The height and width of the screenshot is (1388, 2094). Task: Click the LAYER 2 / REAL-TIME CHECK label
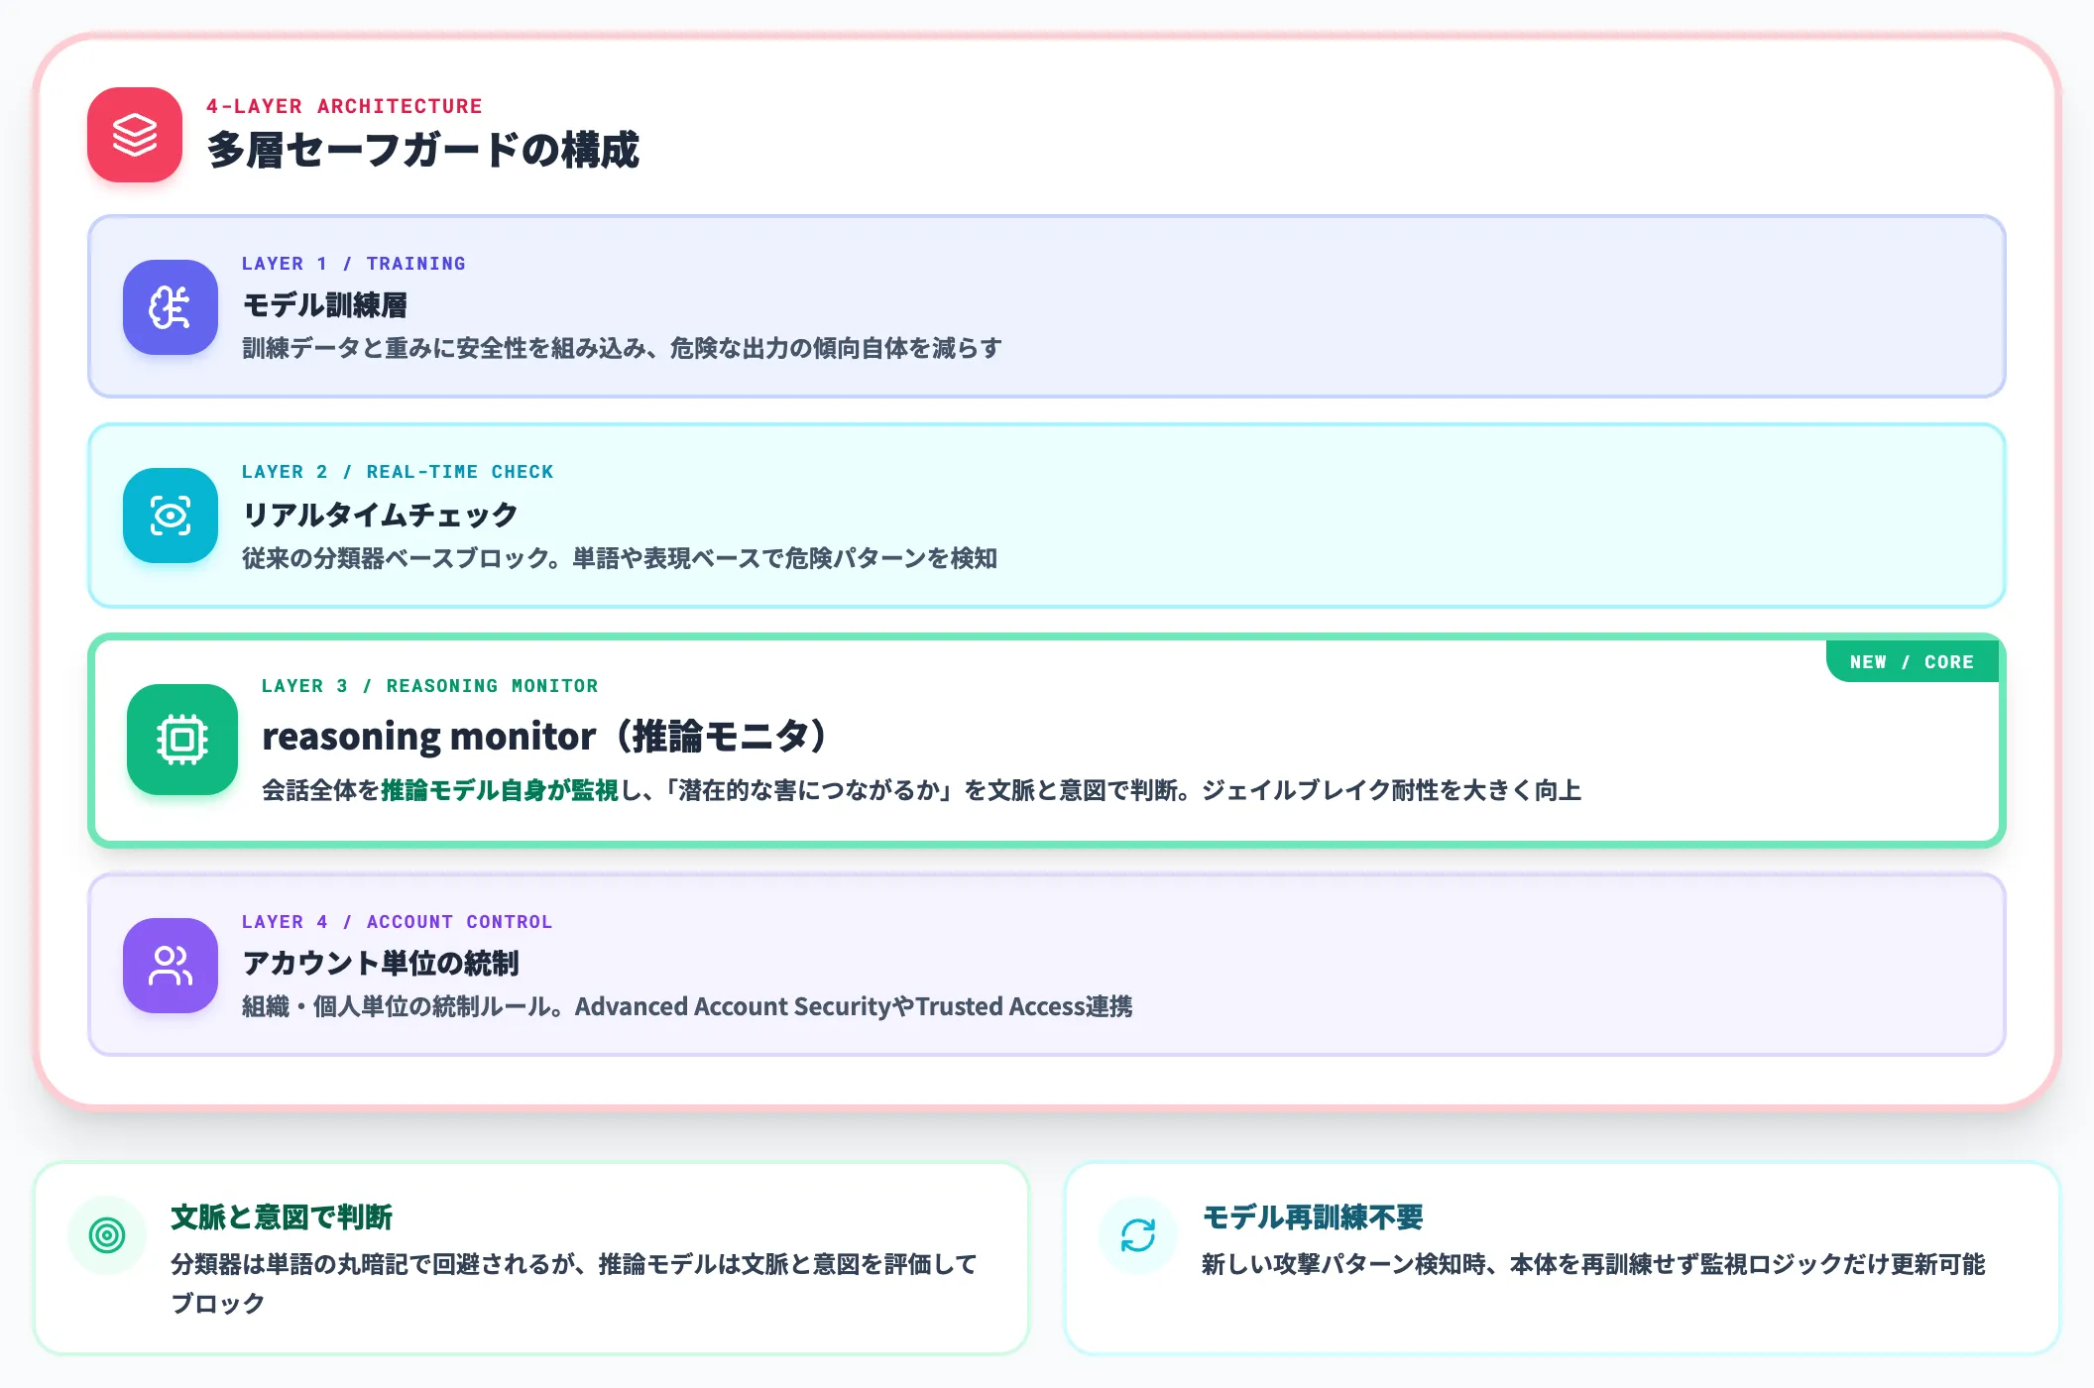pyautogui.click(x=398, y=472)
